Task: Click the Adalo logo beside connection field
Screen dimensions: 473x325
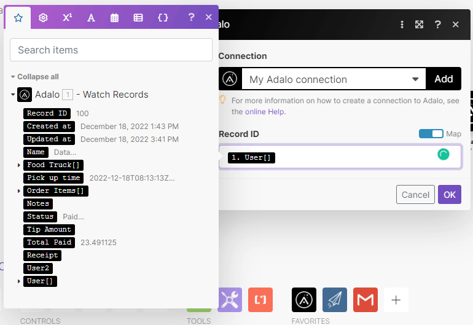Action: pyautogui.click(x=230, y=79)
